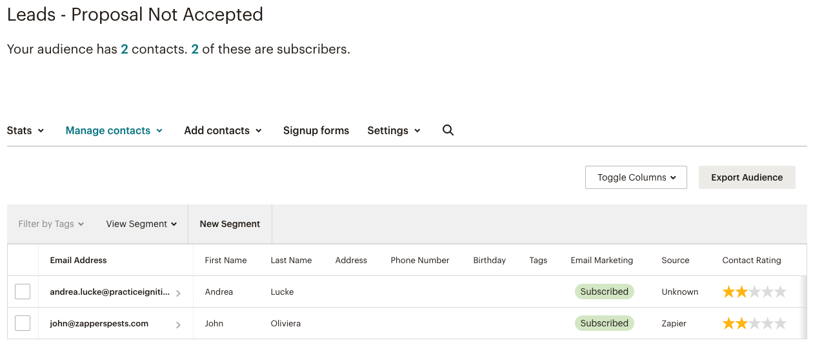Click the chevron next to andrea.lucke email
Image resolution: width=813 pixels, height=347 pixels.
point(178,293)
